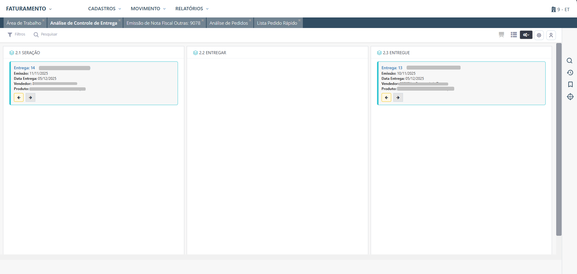
Task: Close the Lista Pedido Rápido tab
Action: 299,20
